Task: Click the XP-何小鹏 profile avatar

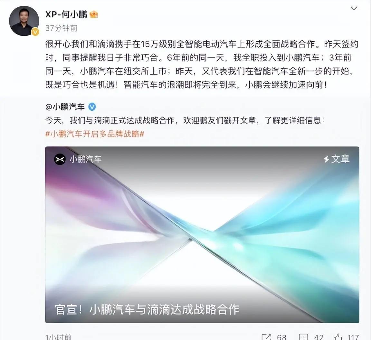Action: (24, 21)
